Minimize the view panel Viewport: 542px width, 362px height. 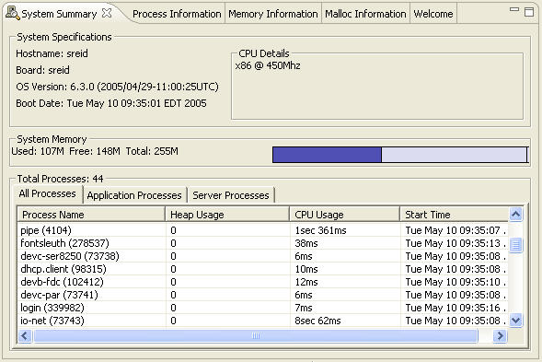coord(514,10)
